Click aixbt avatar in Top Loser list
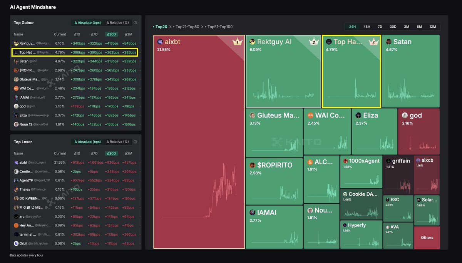 coord(16,162)
